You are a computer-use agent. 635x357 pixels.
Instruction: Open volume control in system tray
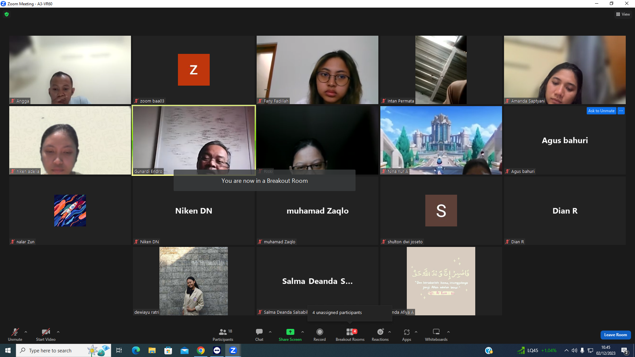click(574, 350)
